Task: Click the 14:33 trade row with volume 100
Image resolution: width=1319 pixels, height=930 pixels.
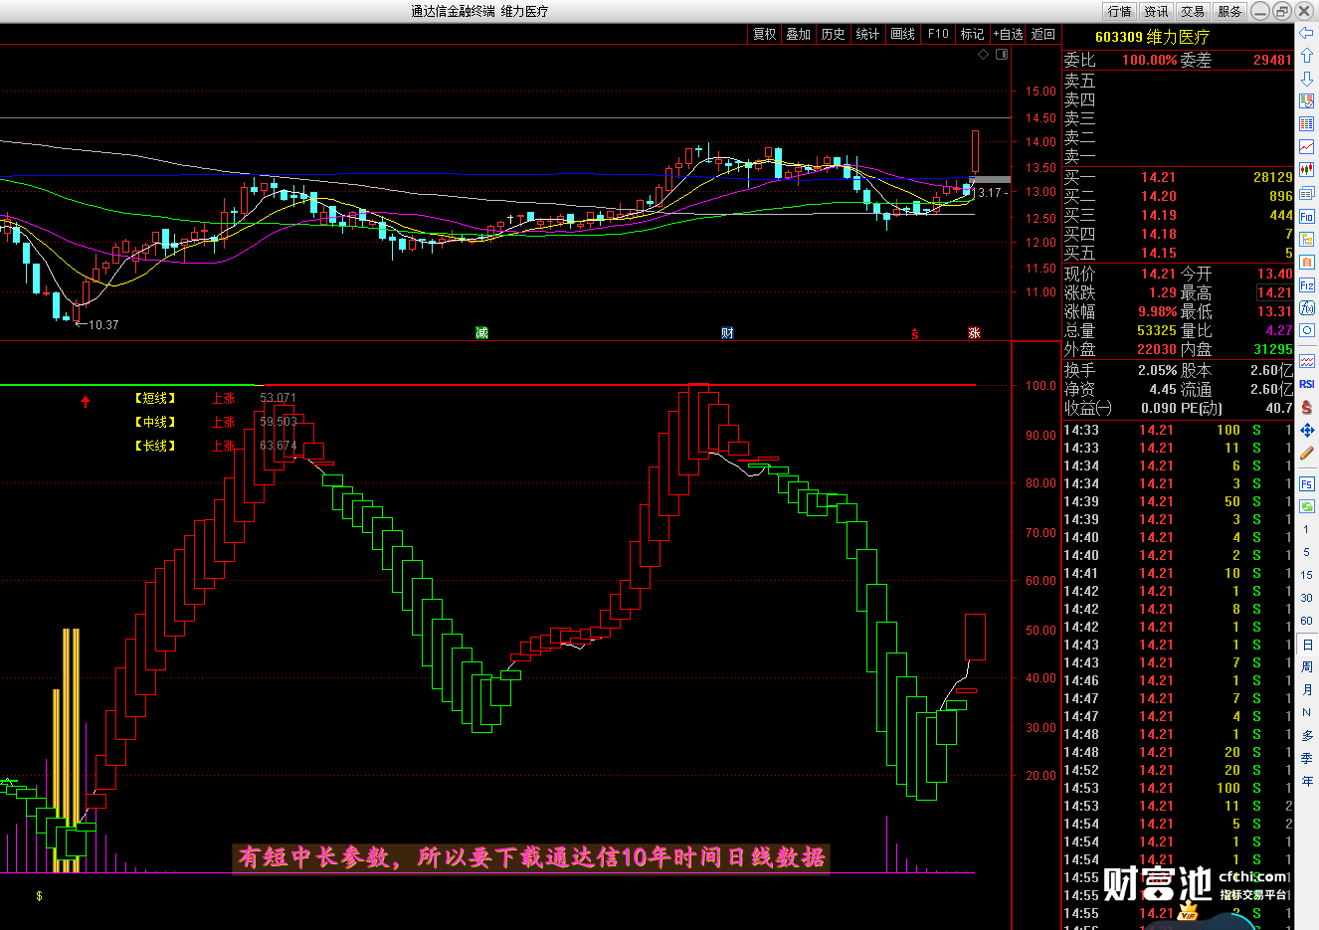Action: 1178,430
